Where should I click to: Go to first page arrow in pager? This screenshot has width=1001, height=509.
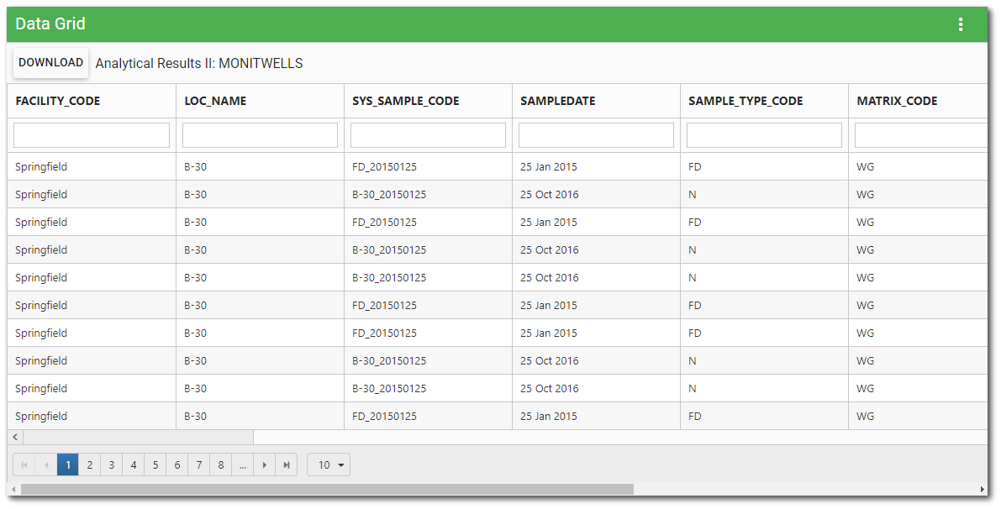24,465
